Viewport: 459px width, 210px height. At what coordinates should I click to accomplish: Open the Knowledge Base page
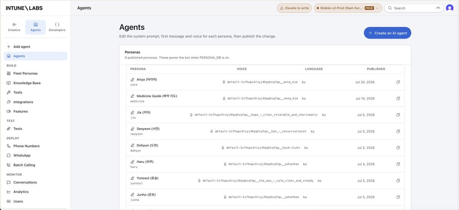point(36,83)
